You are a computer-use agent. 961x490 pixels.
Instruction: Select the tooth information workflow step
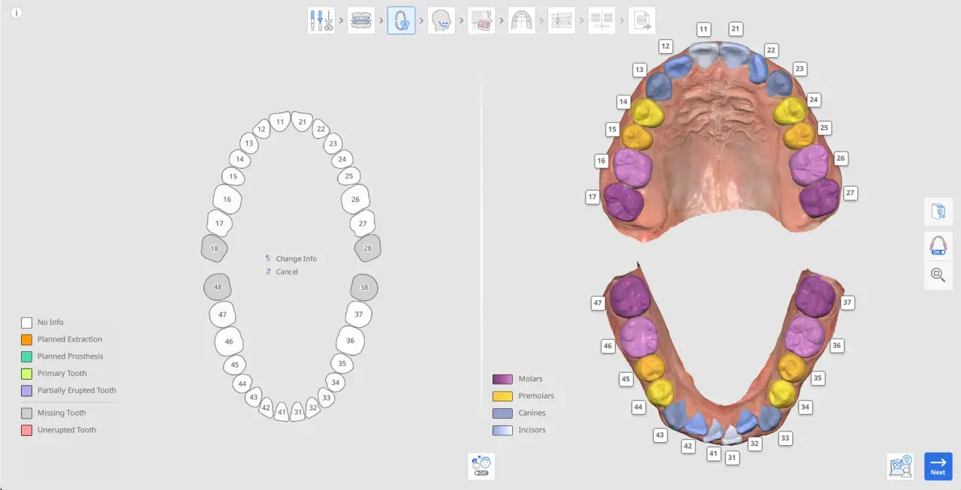402,20
